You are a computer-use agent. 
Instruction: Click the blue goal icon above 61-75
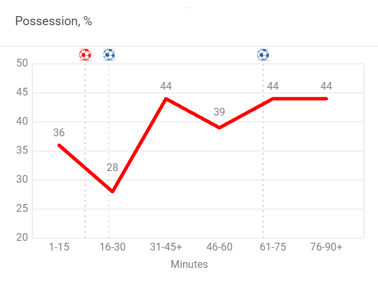[x=263, y=55]
